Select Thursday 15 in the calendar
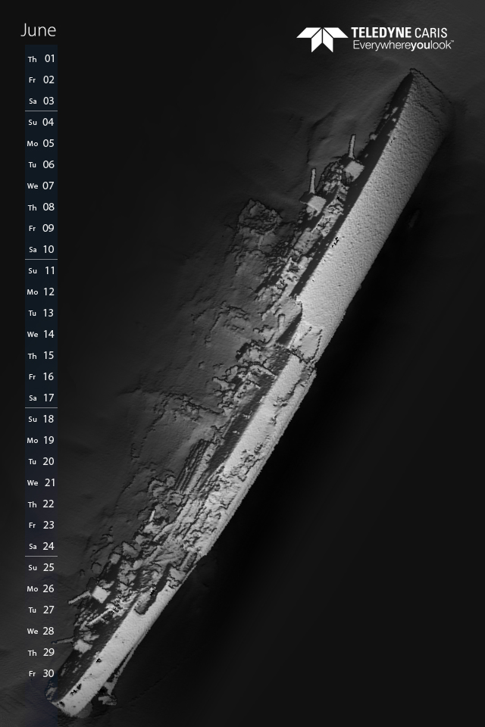This screenshot has width=485, height=727. point(42,356)
